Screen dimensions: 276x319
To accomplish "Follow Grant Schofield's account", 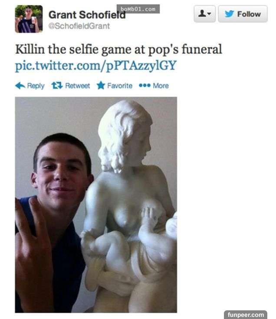I will 243,14.
